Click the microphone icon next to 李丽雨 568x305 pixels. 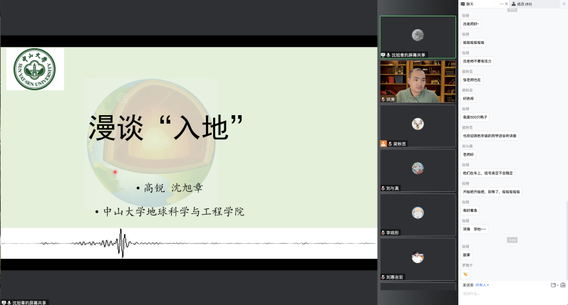(383, 232)
